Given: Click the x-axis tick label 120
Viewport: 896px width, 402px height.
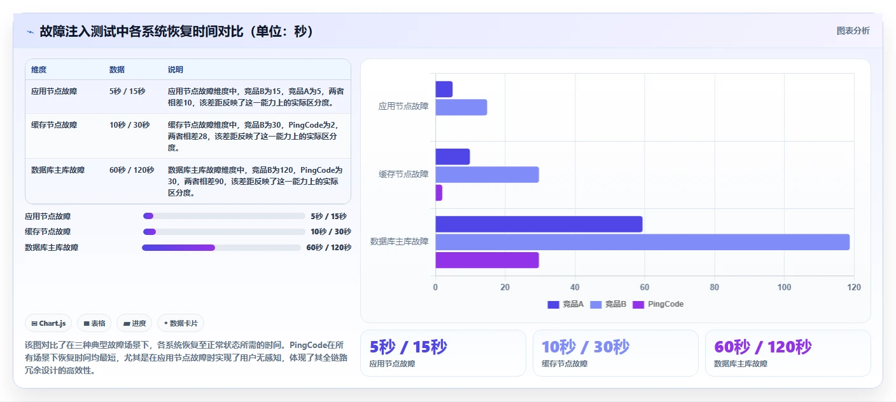Looking at the screenshot, I should [854, 287].
